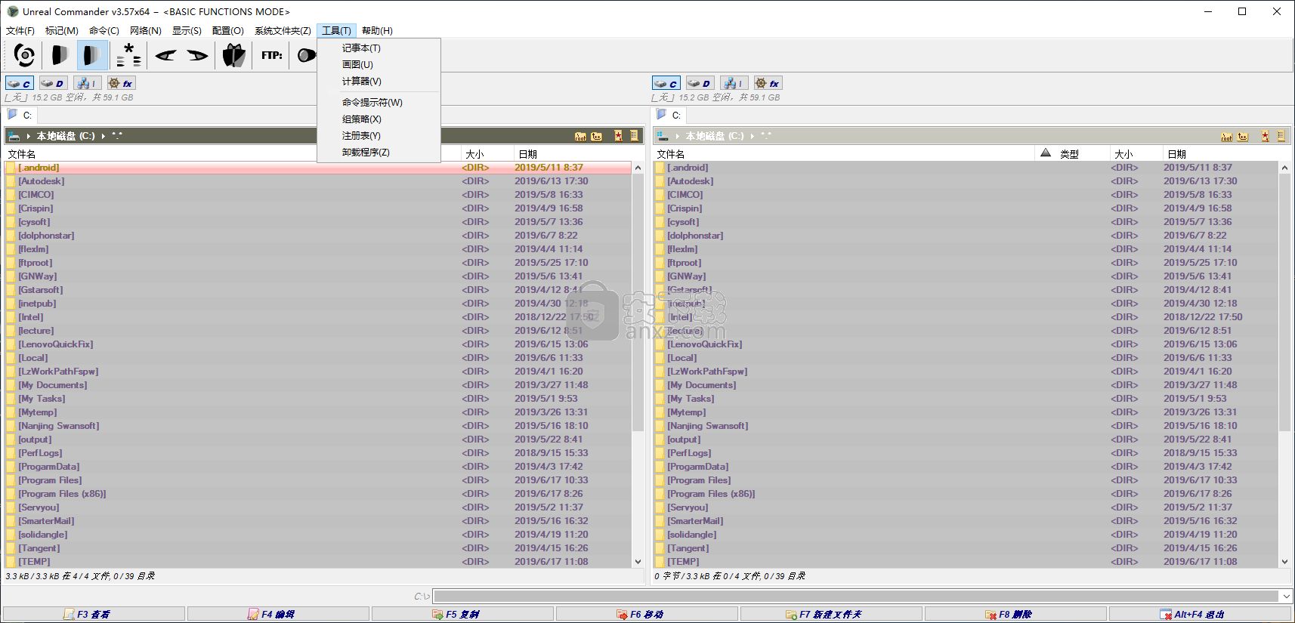Switch right panel to drive C button
This screenshot has width=1295, height=623.
click(x=666, y=83)
